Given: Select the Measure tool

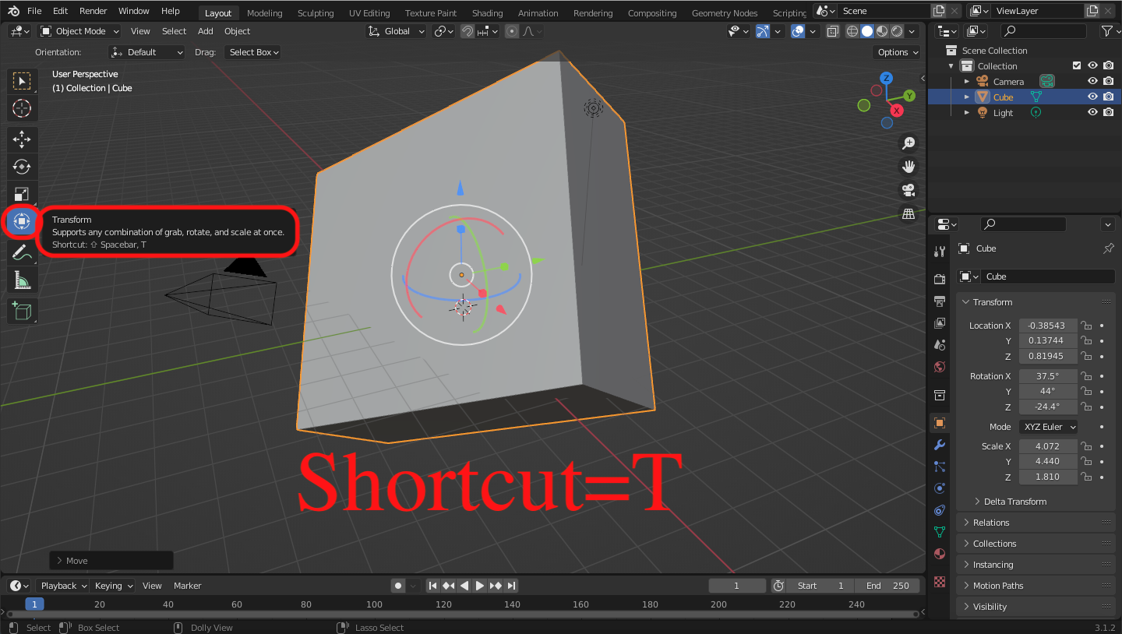Looking at the screenshot, I should [x=22, y=280].
